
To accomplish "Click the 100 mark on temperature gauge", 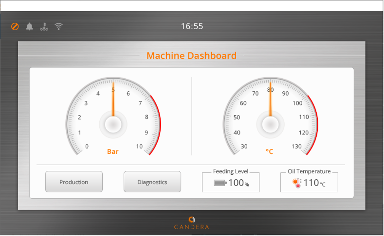I will point(297,103).
